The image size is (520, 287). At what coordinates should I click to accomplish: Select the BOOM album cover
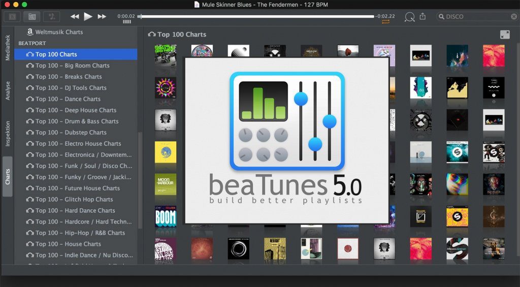[x=166, y=216]
